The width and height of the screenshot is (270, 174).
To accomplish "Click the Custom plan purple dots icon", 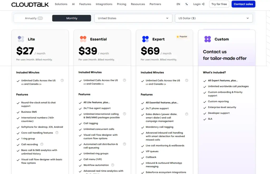I will click(x=208, y=39).
